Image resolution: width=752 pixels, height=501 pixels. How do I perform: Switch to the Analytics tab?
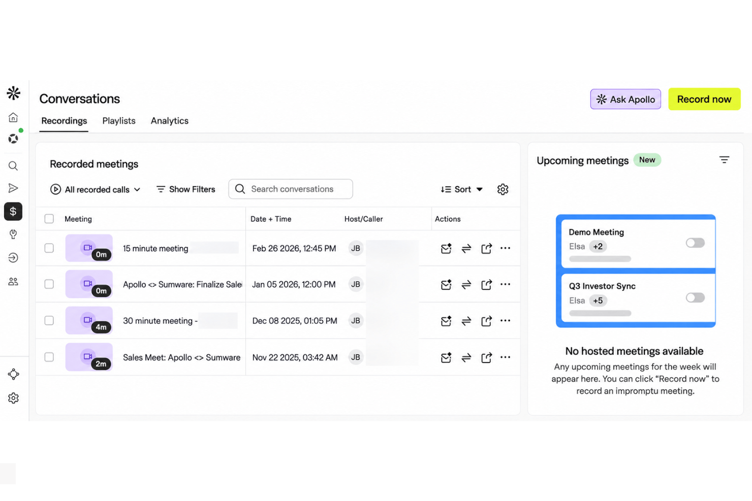170,121
